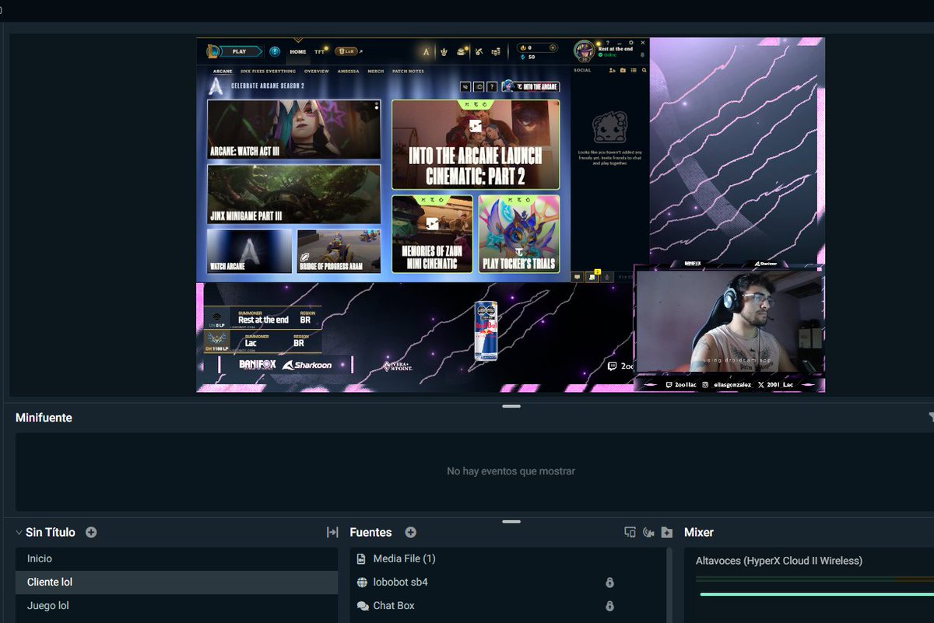Select the Cliente lol scene
This screenshot has height=623, width=934.
pos(177,583)
